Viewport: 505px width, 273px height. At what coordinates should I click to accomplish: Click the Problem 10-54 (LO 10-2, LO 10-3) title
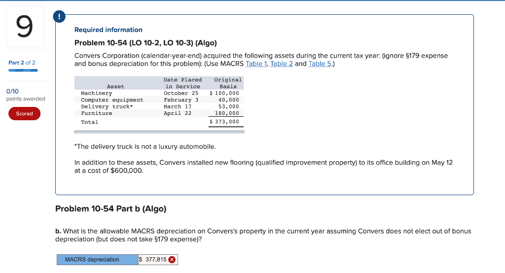click(x=145, y=43)
